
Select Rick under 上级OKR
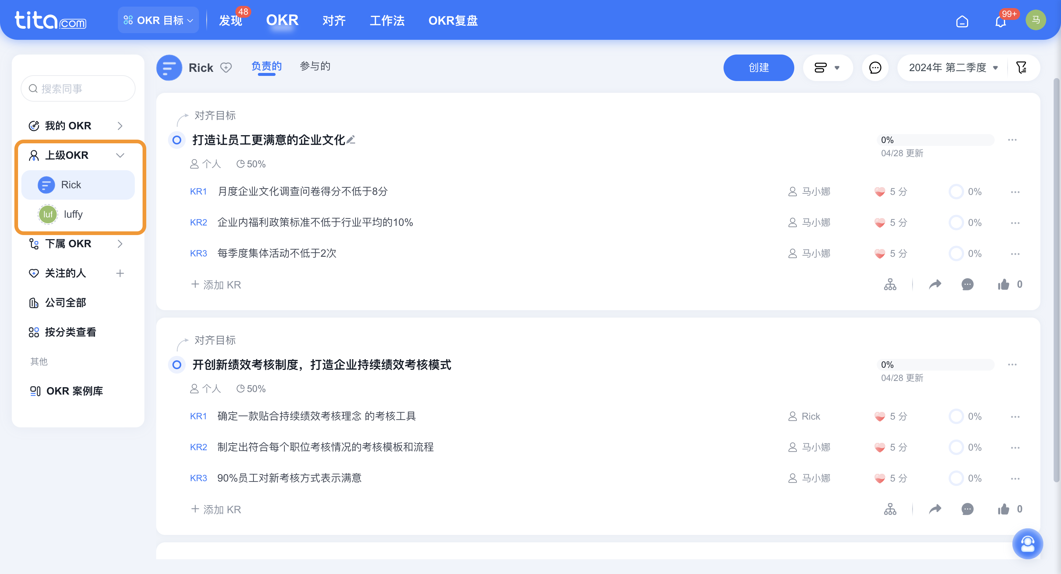coord(78,185)
